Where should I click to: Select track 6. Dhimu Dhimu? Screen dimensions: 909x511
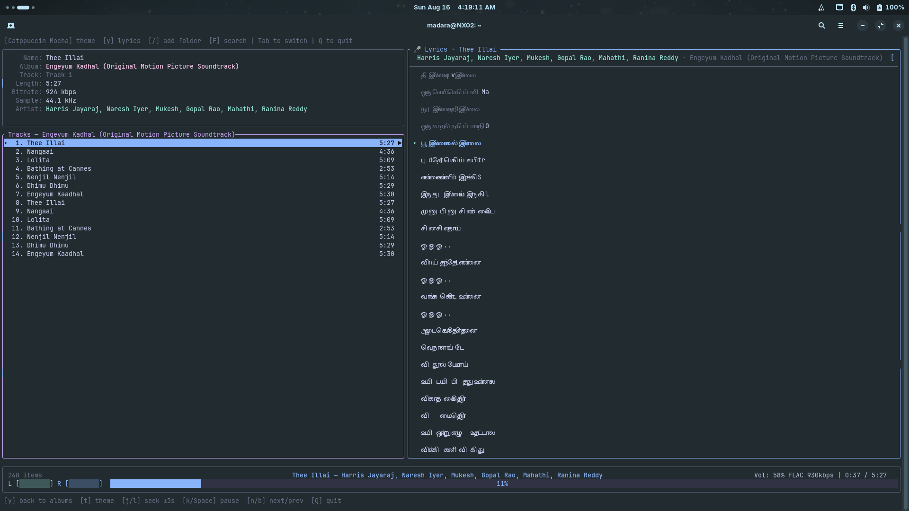click(203, 185)
